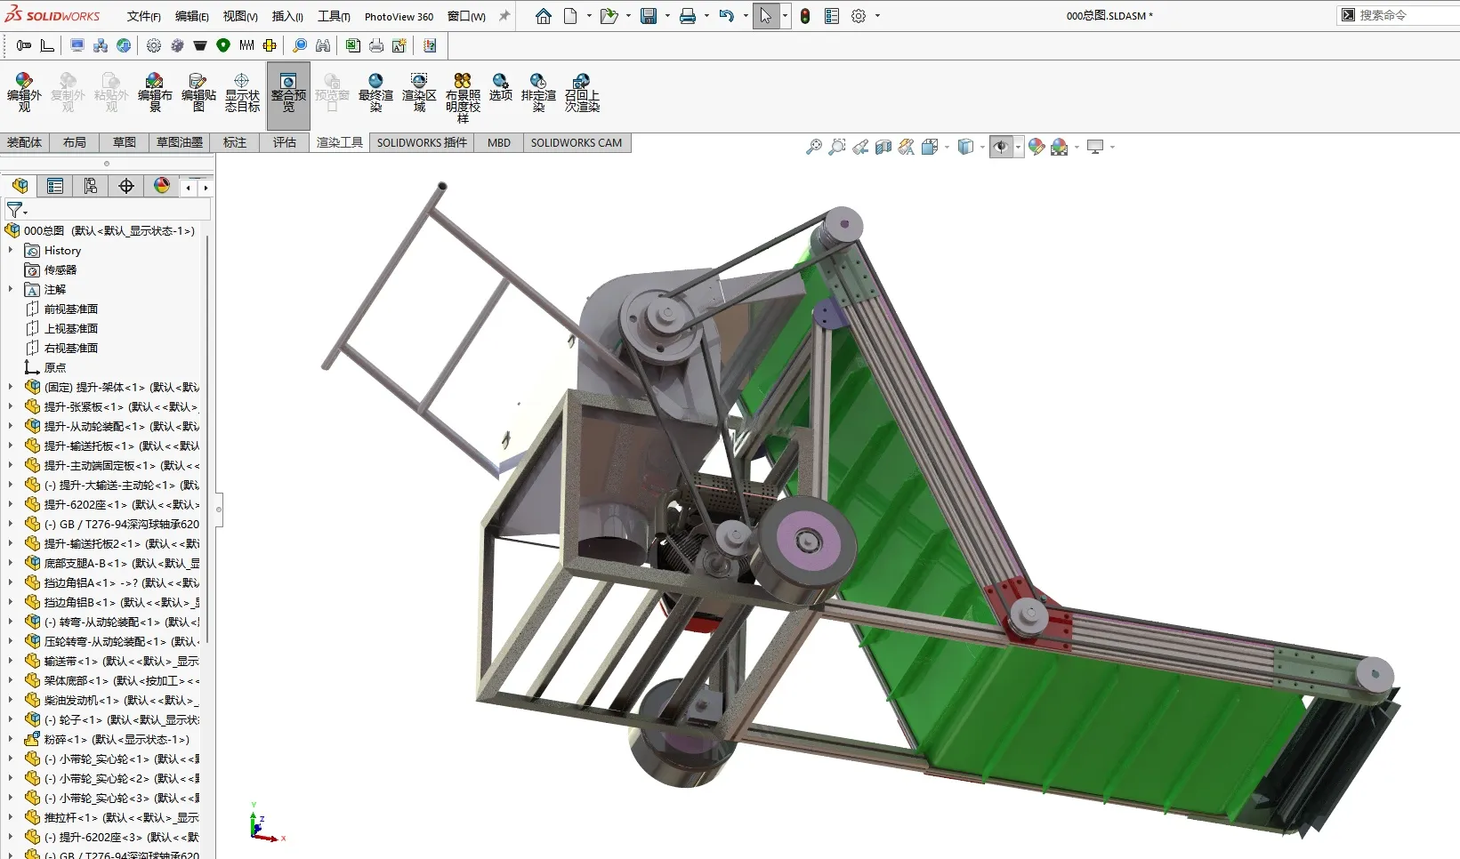Open the ConfigurationManager tab in the feature panel

[91, 186]
